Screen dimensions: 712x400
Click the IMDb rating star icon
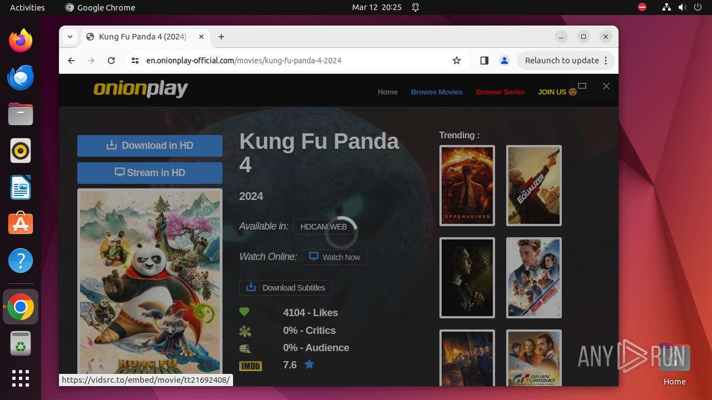pos(309,364)
